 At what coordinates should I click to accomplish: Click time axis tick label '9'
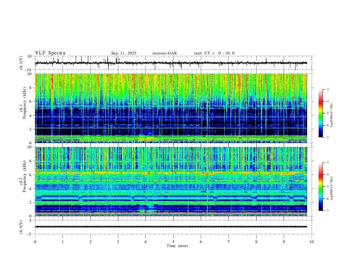(284, 242)
